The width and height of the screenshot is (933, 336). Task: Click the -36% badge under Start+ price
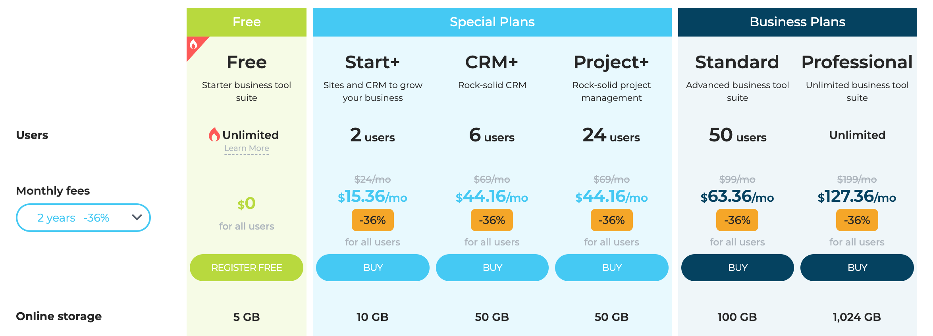pyautogui.click(x=373, y=220)
